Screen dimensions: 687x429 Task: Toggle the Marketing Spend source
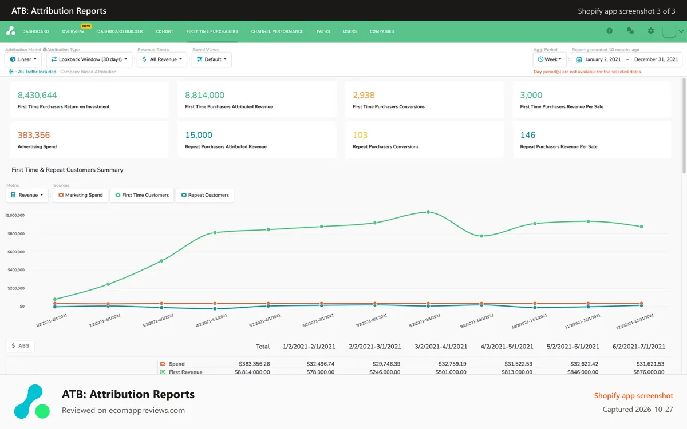tap(80, 195)
